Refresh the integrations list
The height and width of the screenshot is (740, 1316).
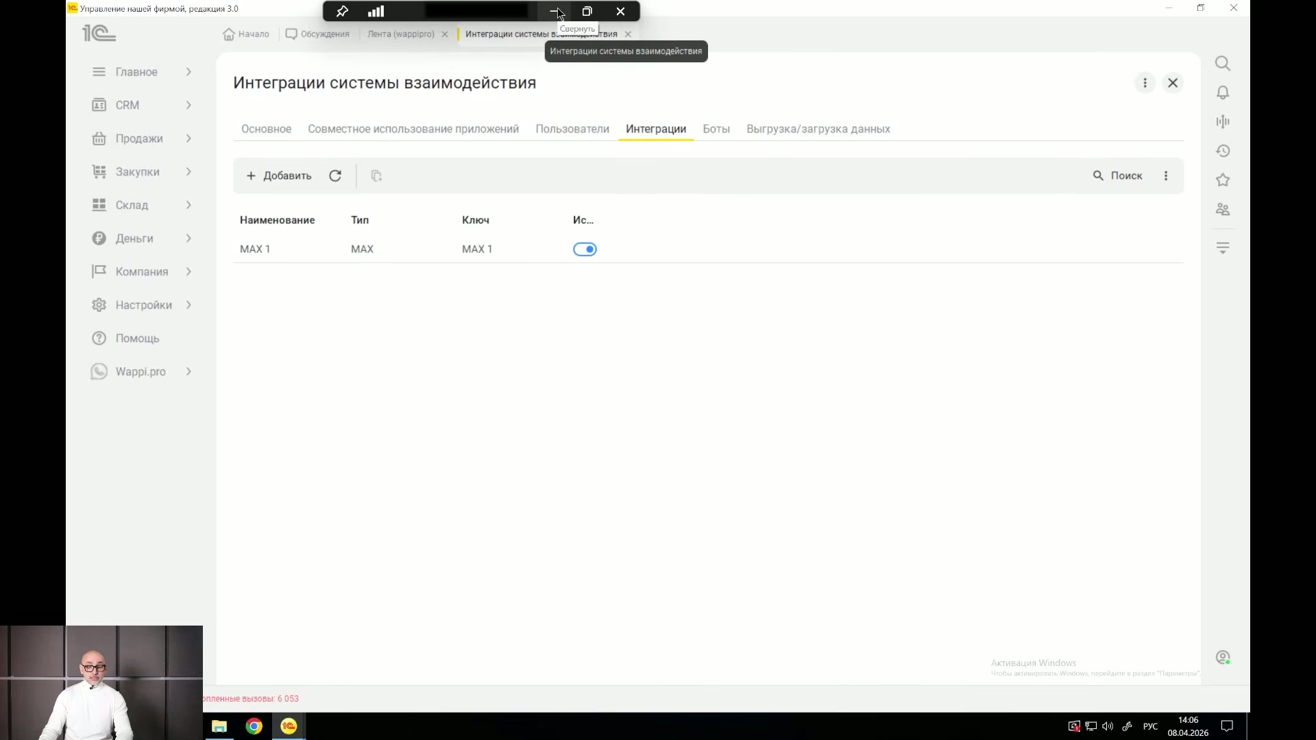click(x=335, y=176)
